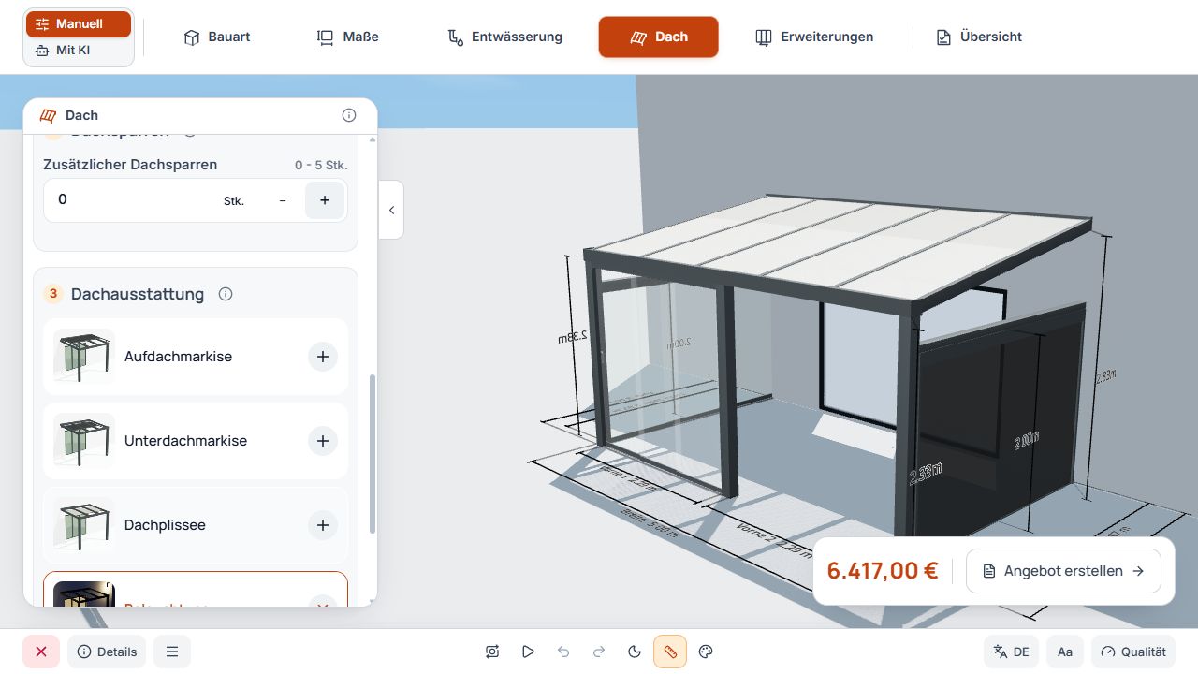
Task: Add the Unterdachmarkise option
Action: (x=323, y=441)
